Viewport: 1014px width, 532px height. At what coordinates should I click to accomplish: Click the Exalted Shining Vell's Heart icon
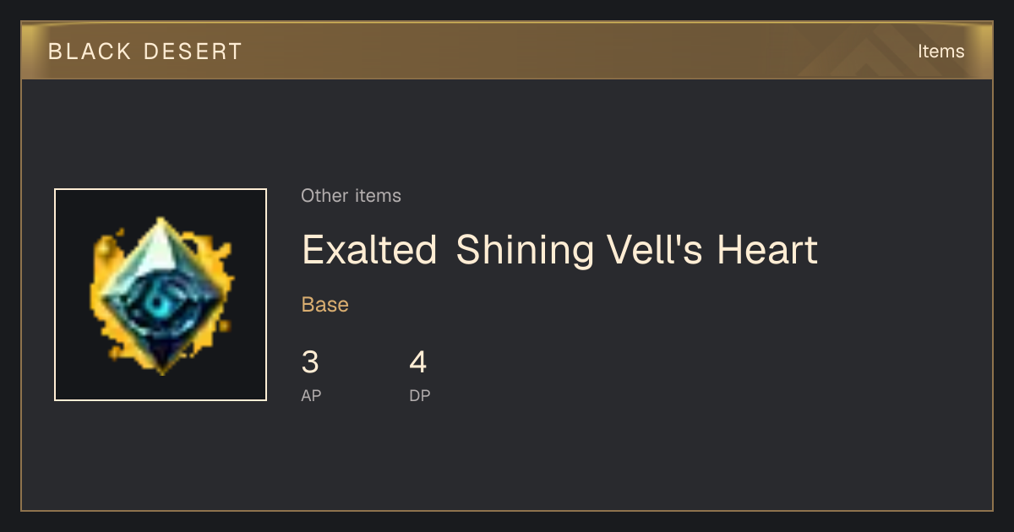[x=161, y=295]
